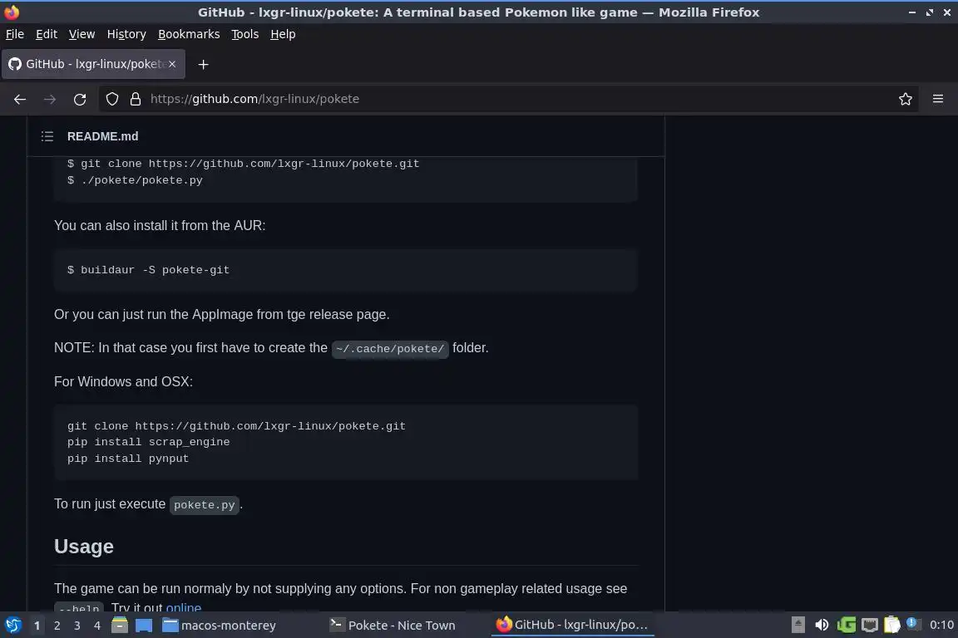Reload the current GitHub page
The height and width of the screenshot is (638, 958).
80,99
